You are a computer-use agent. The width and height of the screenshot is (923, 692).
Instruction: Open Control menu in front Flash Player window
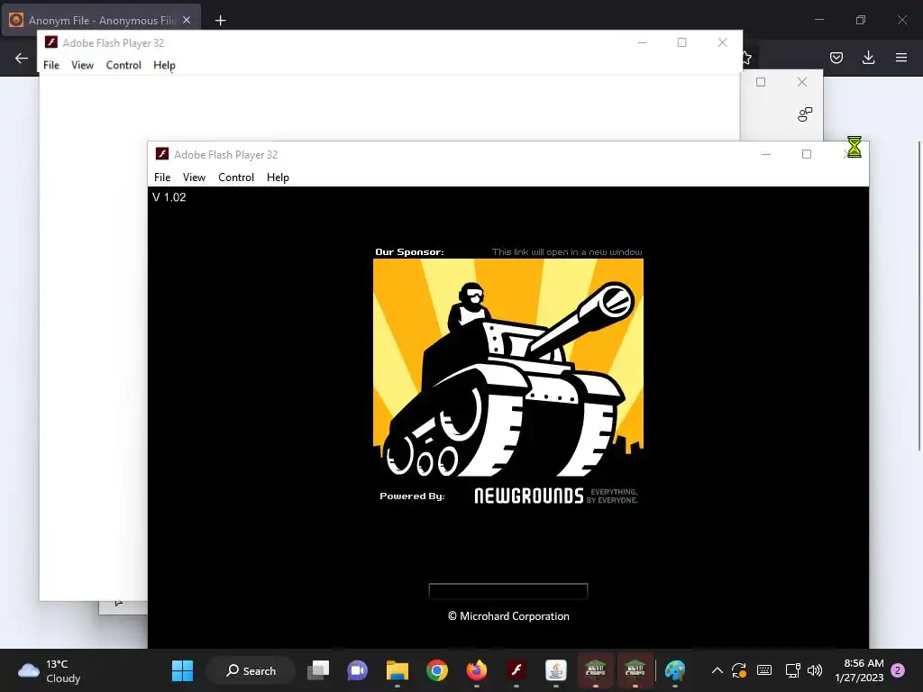(236, 178)
